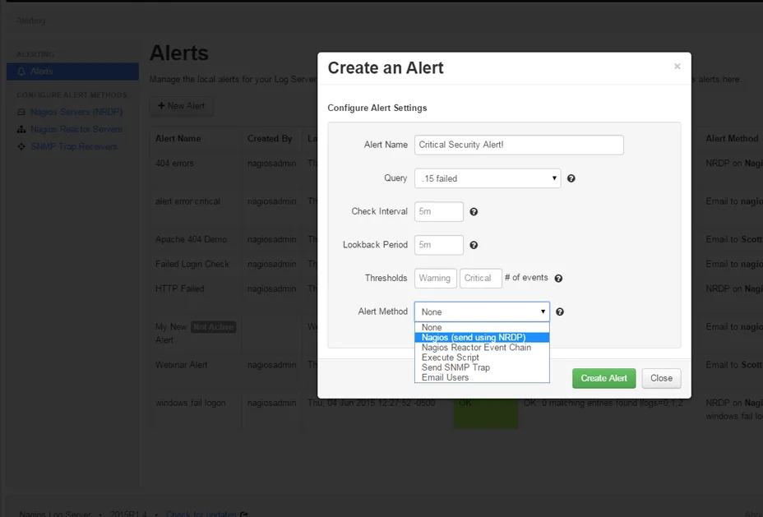Click the Alert Method column header
The width and height of the screenshot is (763, 517).
coord(732,139)
